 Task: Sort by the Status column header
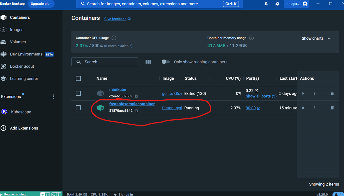191,78
